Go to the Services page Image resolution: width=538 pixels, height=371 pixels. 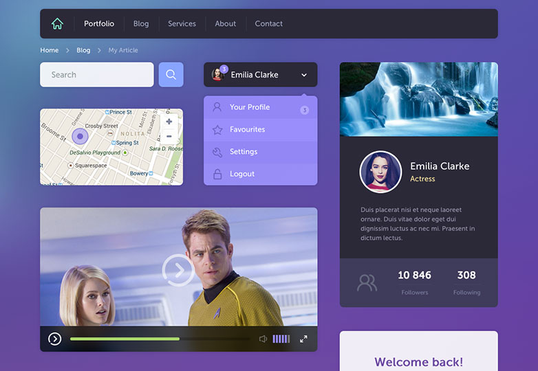coord(182,23)
